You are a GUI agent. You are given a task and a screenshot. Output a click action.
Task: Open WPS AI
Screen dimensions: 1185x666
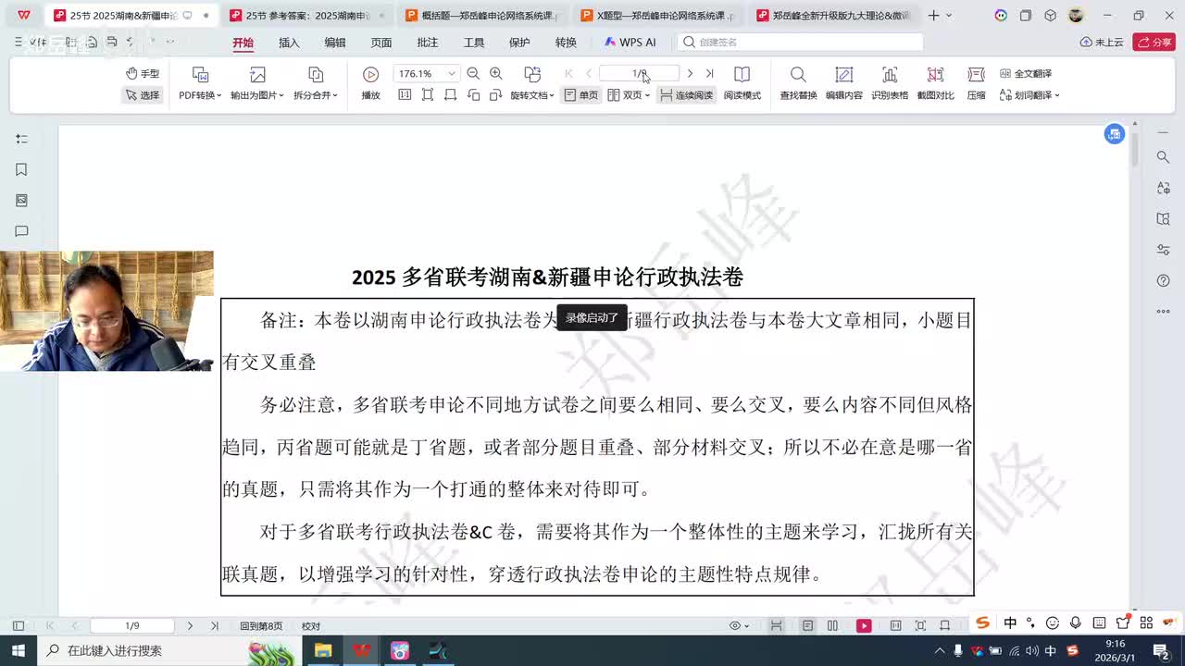click(x=630, y=43)
